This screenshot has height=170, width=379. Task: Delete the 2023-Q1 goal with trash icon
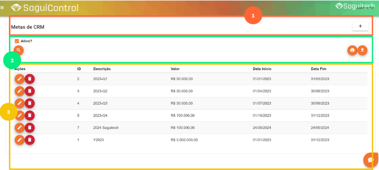[x=30, y=79]
